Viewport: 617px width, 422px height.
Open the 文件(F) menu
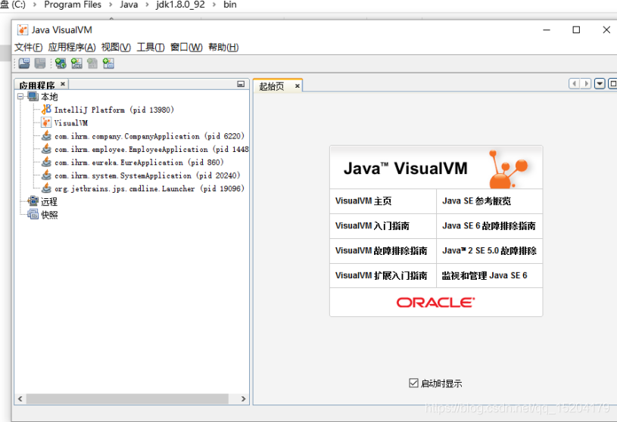(x=28, y=47)
